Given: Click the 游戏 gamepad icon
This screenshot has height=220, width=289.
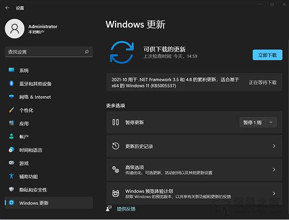Looking at the screenshot, I should 11,163.
